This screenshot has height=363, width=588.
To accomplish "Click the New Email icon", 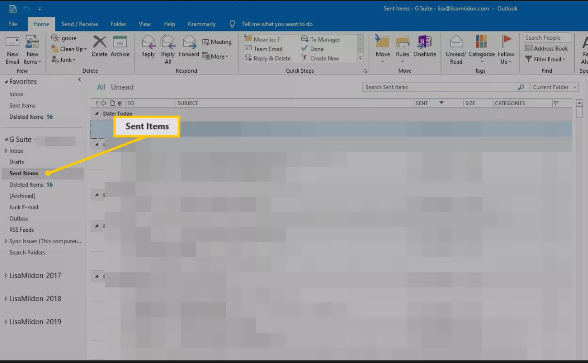I will (x=13, y=50).
